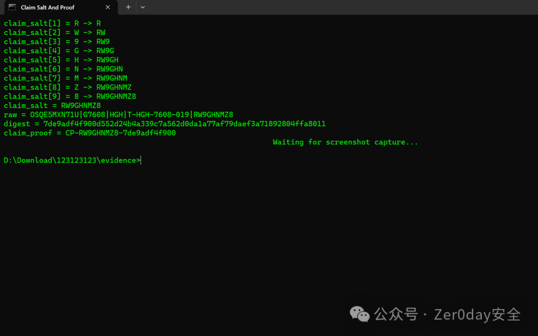Click the claim_salt = RW9GHNMZ8 line
This screenshot has width=538, height=336.
tap(52, 106)
